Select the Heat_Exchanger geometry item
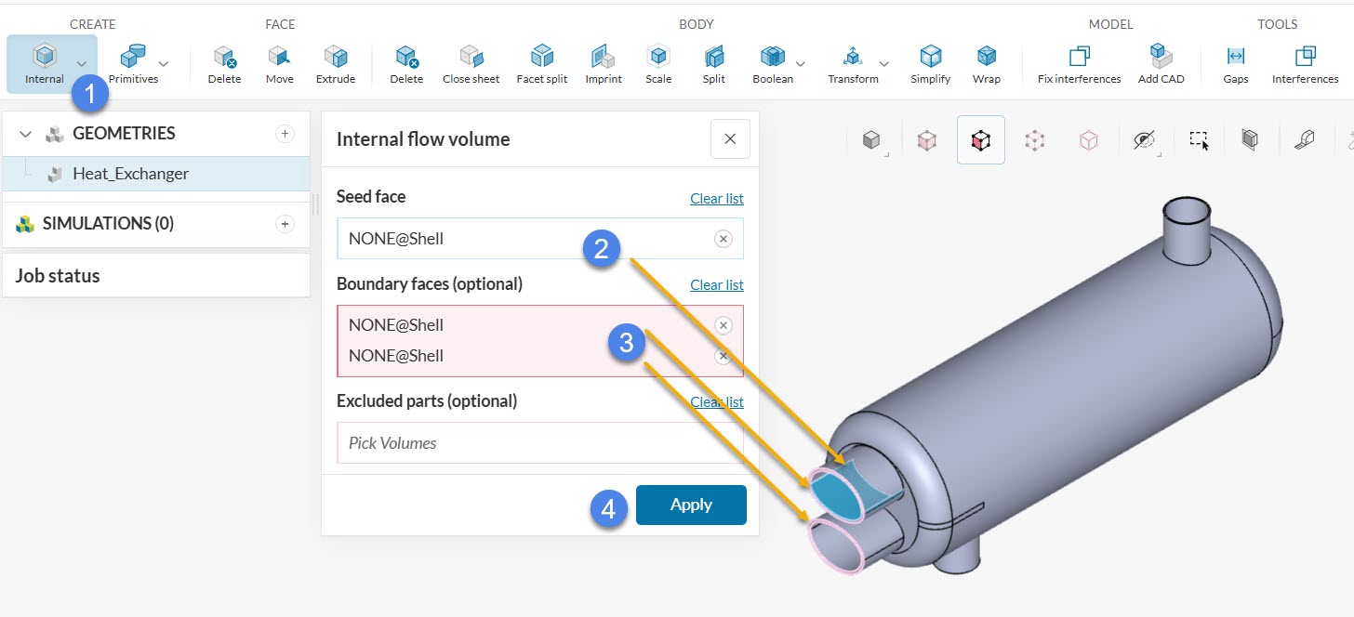 (156, 174)
